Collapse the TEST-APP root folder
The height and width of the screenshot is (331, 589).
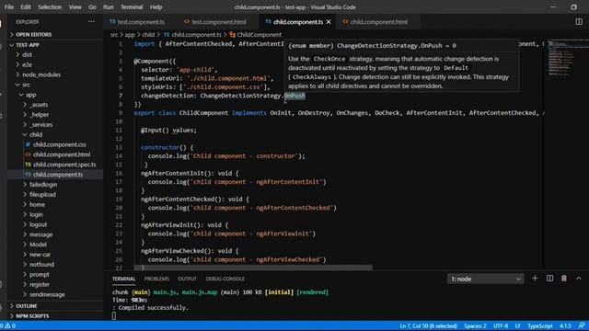[x=55, y=45]
